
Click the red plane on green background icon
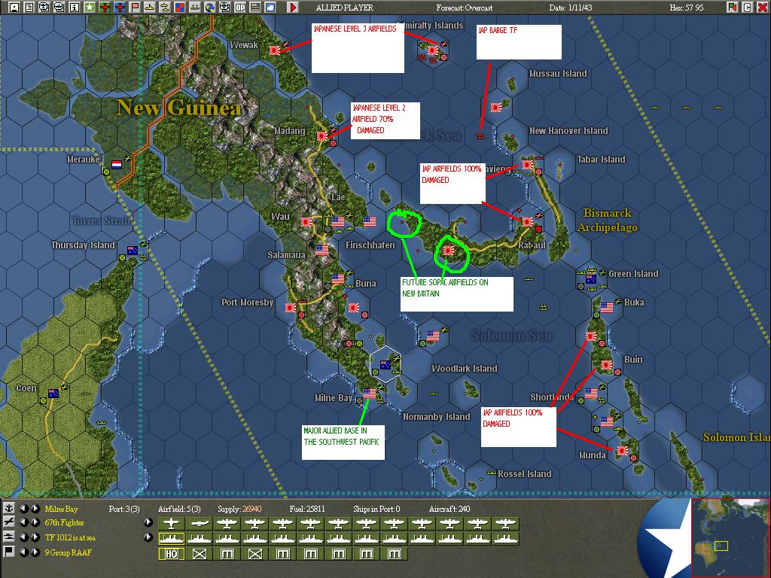point(104,7)
